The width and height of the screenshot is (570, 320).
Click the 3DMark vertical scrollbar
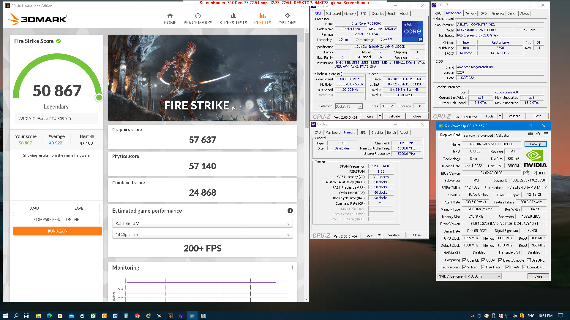pyautogui.click(x=307, y=80)
